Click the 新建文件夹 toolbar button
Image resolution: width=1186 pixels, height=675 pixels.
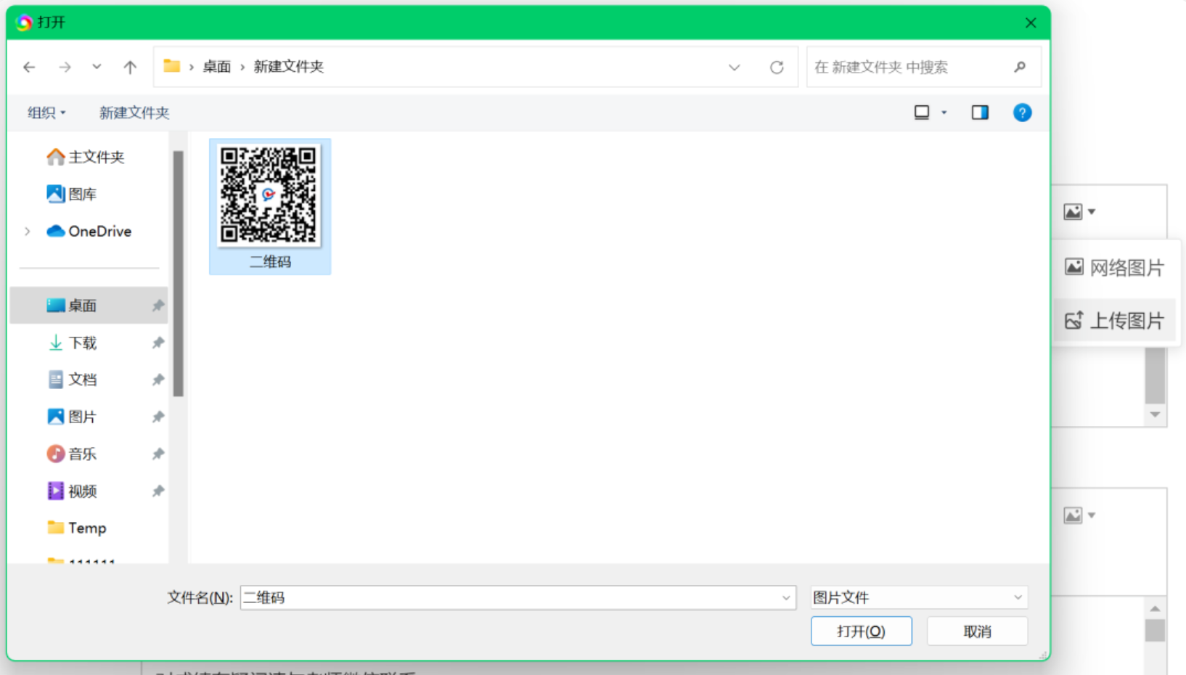tap(134, 112)
